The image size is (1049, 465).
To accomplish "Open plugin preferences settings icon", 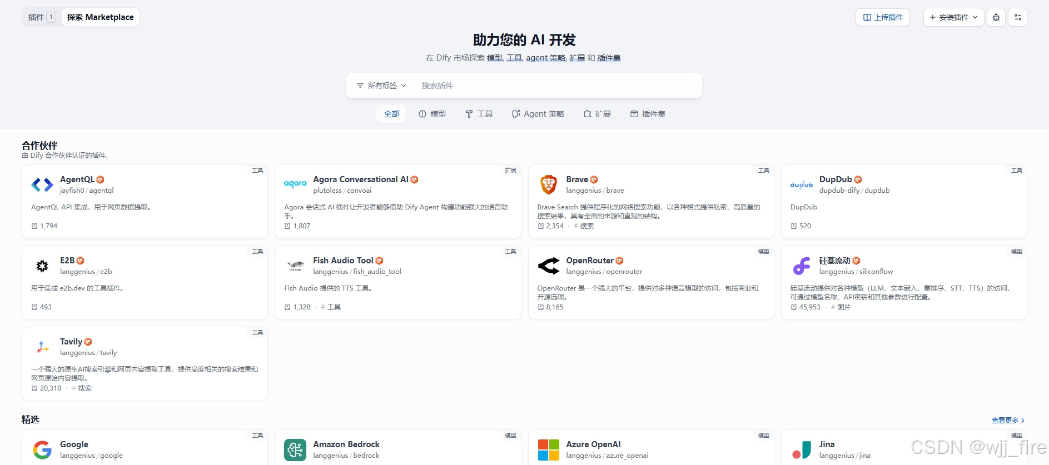I will [1018, 17].
